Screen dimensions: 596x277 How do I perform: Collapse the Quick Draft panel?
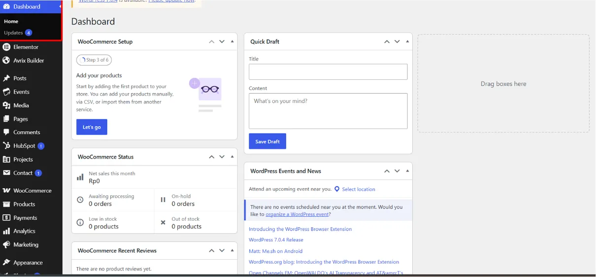click(x=407, y=41)
